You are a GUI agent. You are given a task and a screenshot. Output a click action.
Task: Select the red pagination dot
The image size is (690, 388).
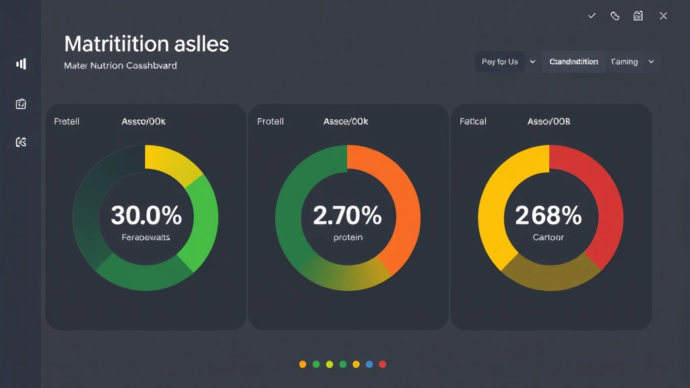[x=383, y=364]
